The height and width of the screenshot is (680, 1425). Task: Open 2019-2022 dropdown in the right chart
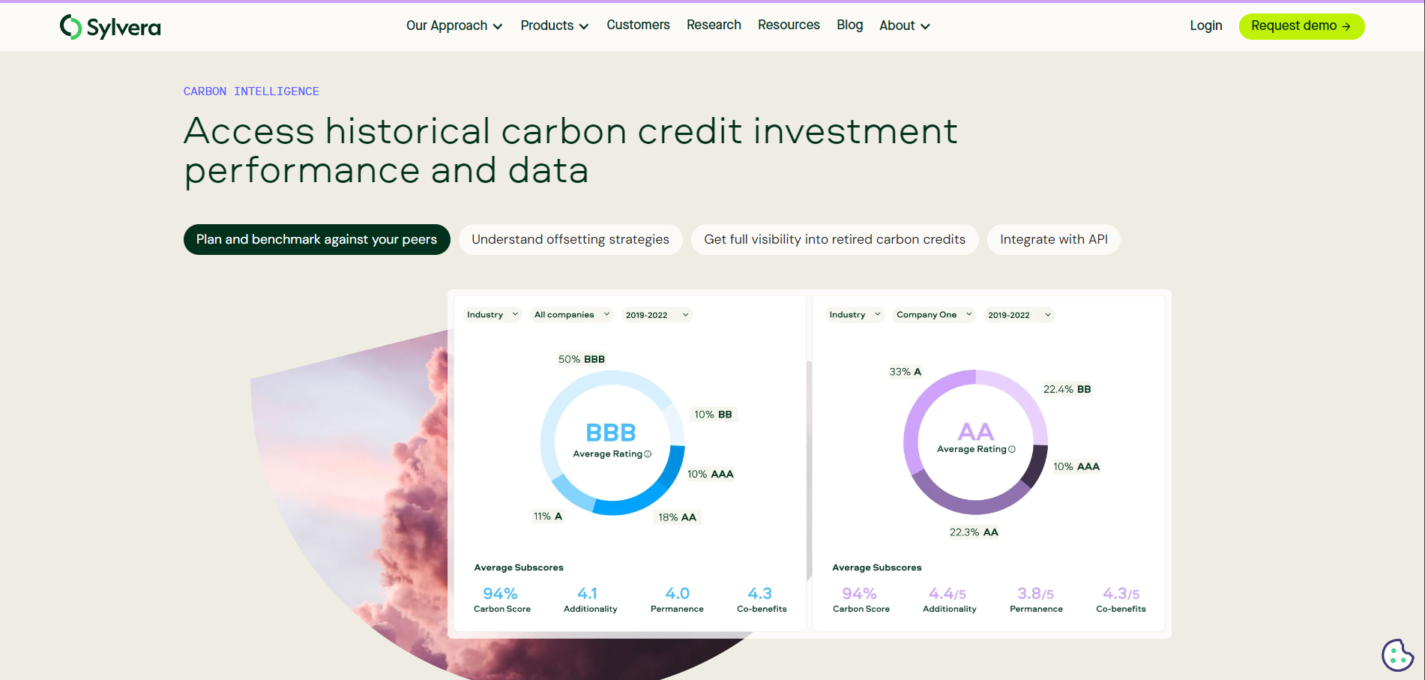tap(1019, 315)
